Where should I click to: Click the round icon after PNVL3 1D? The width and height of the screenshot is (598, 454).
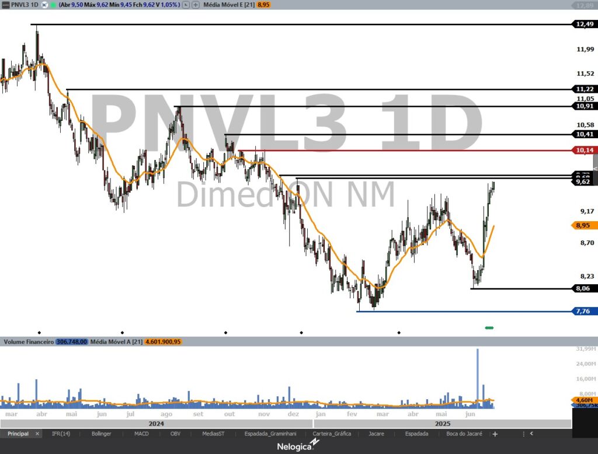pyautogui.click(x=44, y=5)
